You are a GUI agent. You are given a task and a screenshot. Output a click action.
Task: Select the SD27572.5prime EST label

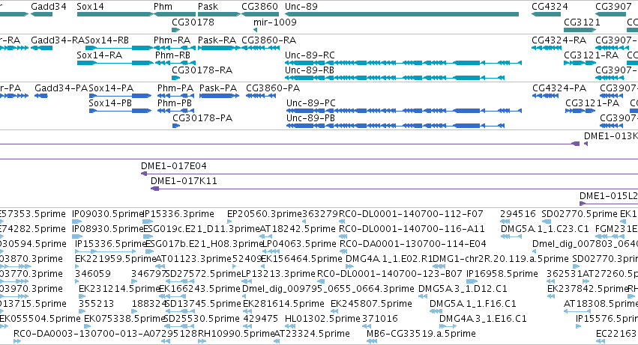point(203,275)
